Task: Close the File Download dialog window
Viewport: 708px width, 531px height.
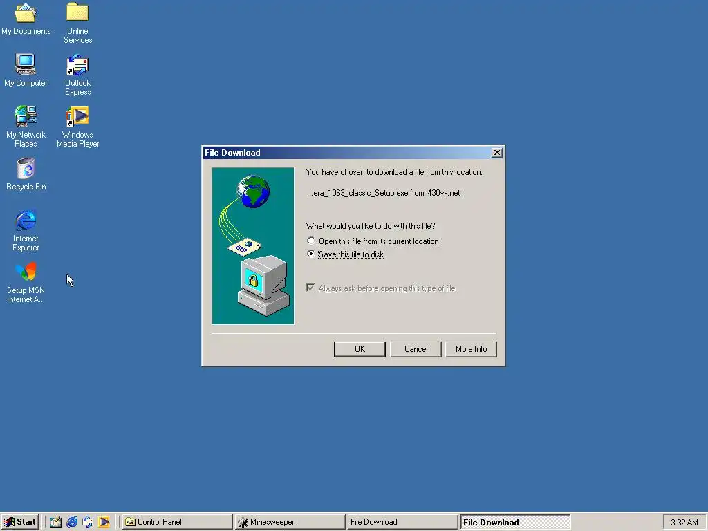Action: [x=496, y=153]
